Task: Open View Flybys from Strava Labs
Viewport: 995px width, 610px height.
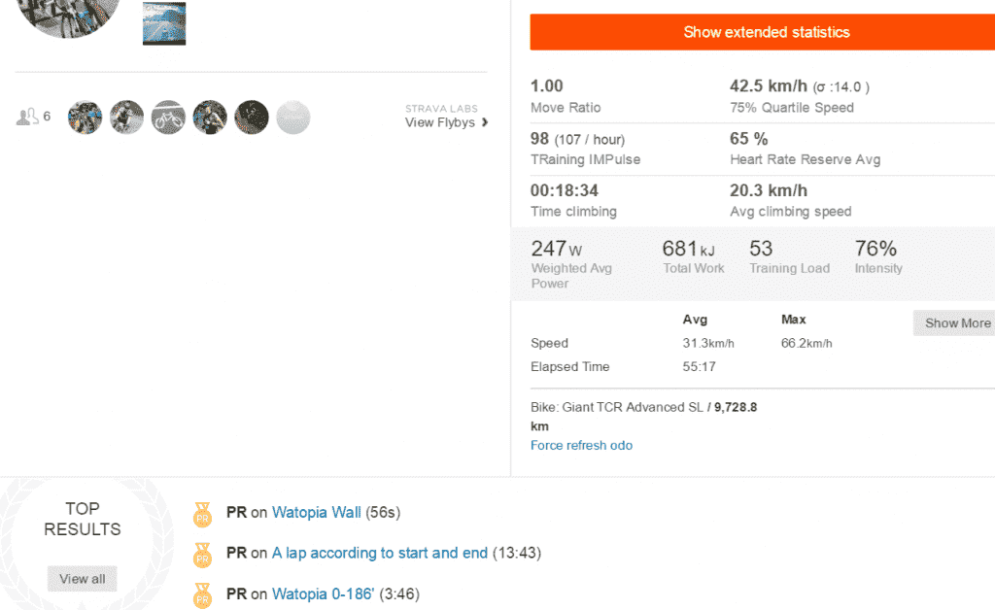Action: click(x=440, y=122)
